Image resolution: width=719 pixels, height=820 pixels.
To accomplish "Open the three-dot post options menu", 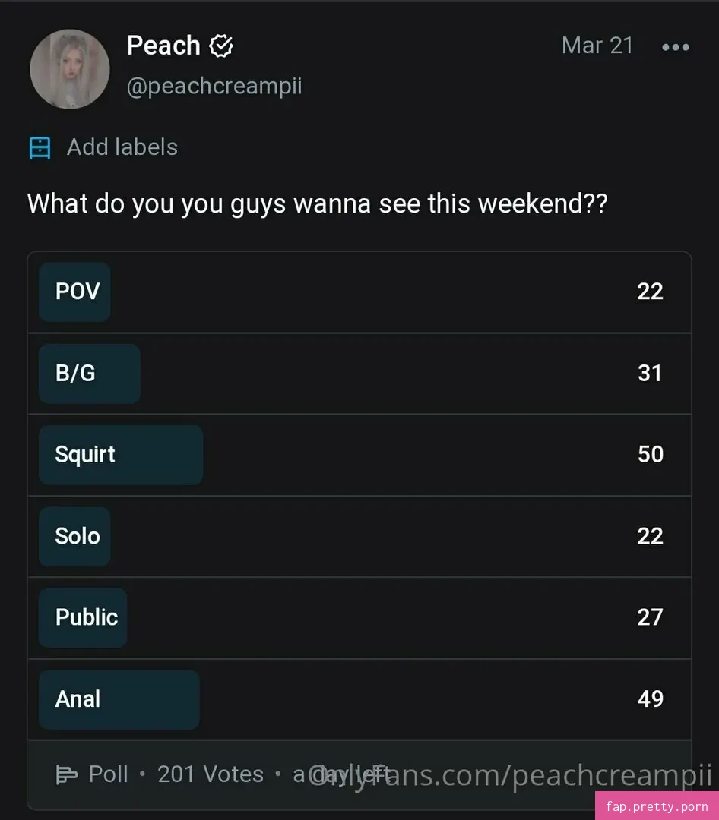I will point(675,47).
